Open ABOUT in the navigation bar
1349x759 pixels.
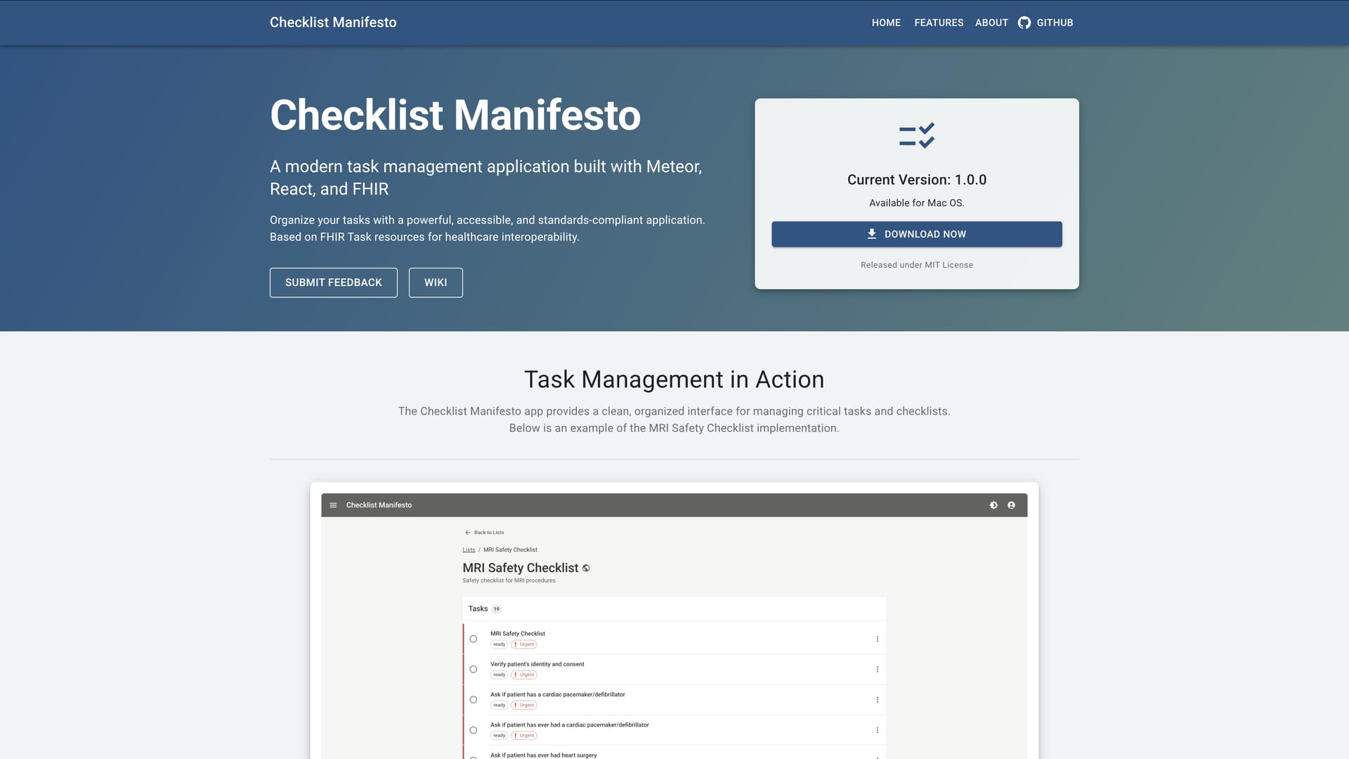991,22
